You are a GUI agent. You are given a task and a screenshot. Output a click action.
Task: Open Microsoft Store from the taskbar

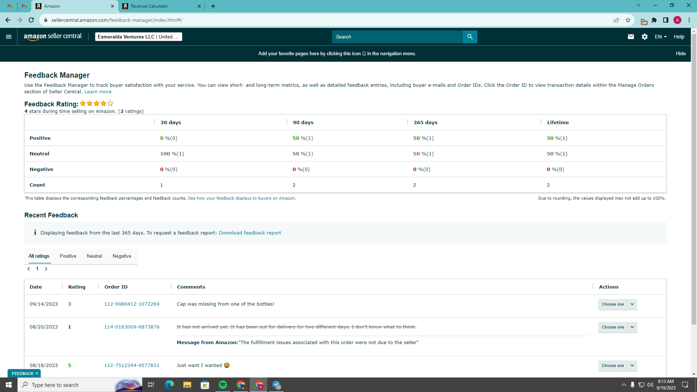(x=205, y=385)
